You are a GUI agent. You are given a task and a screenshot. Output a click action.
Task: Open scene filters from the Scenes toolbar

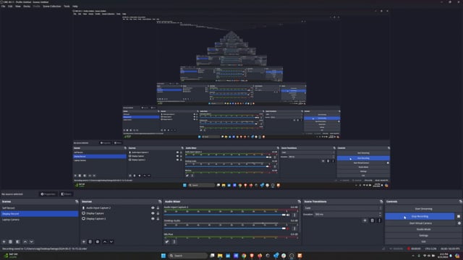(x=17, y=242)
